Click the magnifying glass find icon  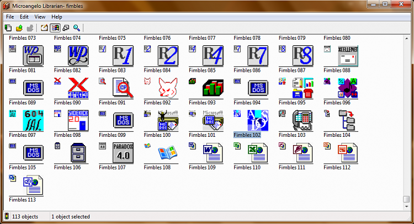[x=77, y=28]
